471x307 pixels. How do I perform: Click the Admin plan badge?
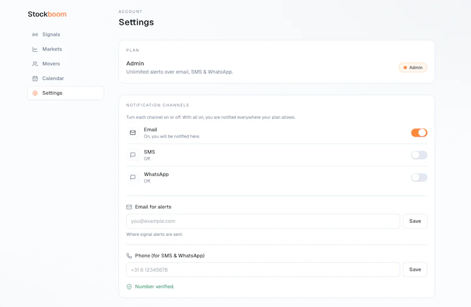tap(413, 68)
